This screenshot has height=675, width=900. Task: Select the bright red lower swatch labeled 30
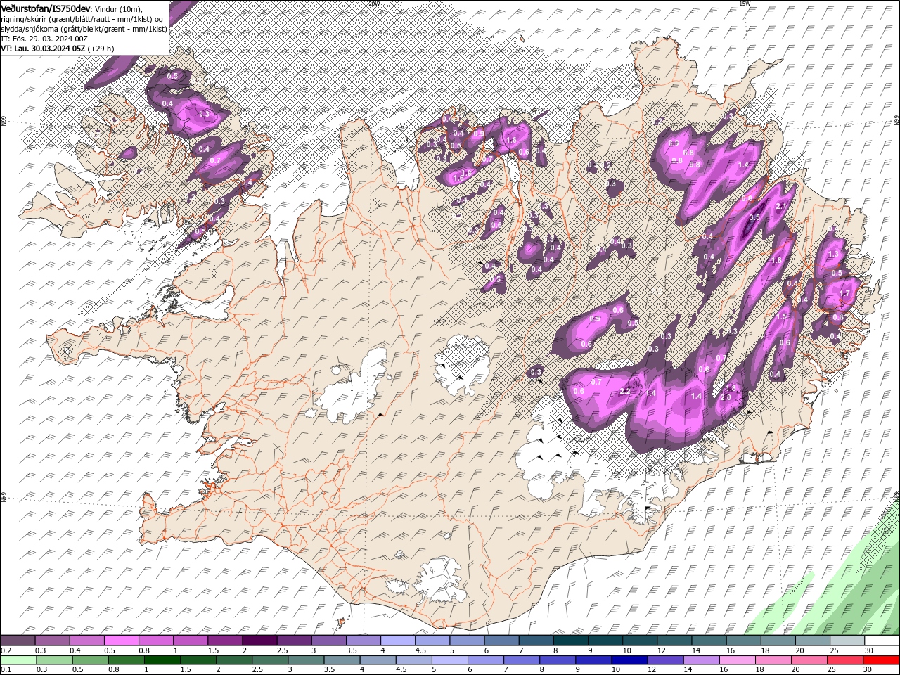[x=881, y=660]
